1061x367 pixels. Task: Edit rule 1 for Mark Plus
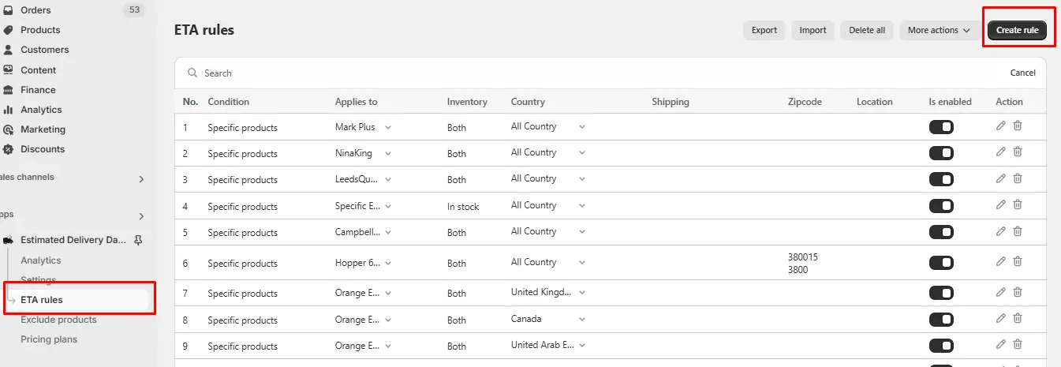pos(1001,125)
